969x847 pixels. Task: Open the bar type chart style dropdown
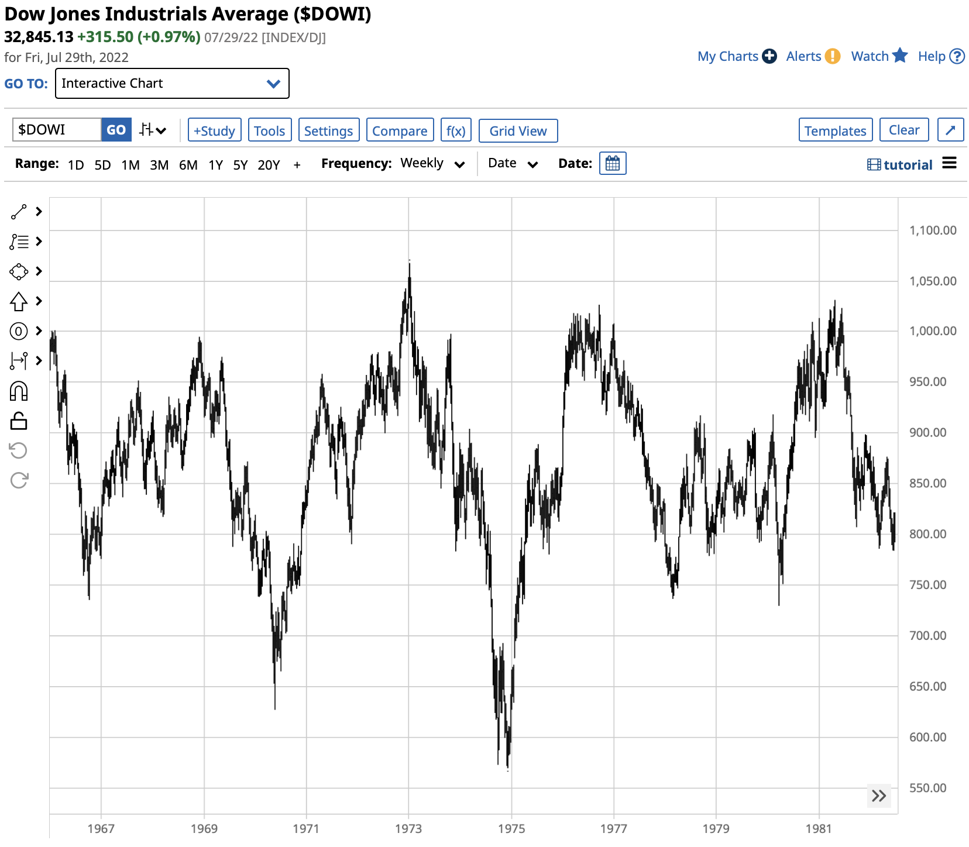pos(153,130)
